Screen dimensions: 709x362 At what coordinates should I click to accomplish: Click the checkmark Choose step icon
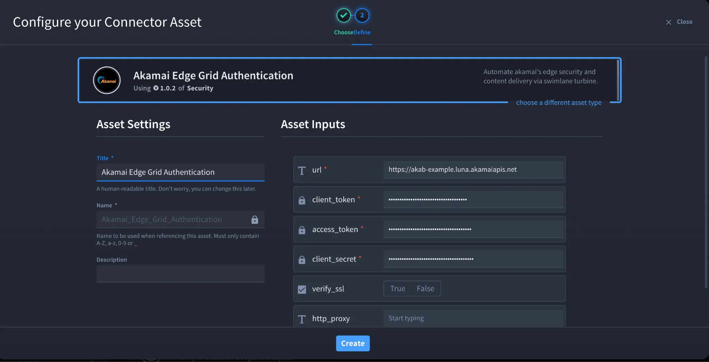343,15
